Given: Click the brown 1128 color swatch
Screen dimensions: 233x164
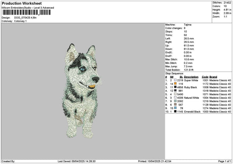Looking at the screenshot, I should (x=176, y=104).
